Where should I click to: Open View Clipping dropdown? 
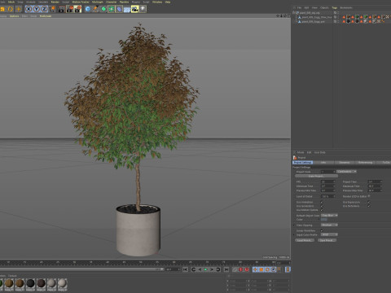point(329,225)
